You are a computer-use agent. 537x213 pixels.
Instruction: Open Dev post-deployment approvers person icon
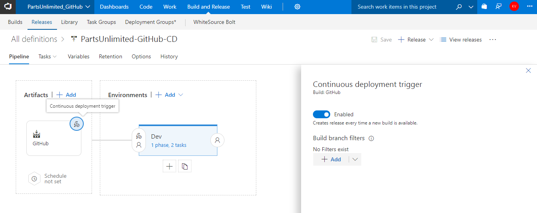(217, 140)
